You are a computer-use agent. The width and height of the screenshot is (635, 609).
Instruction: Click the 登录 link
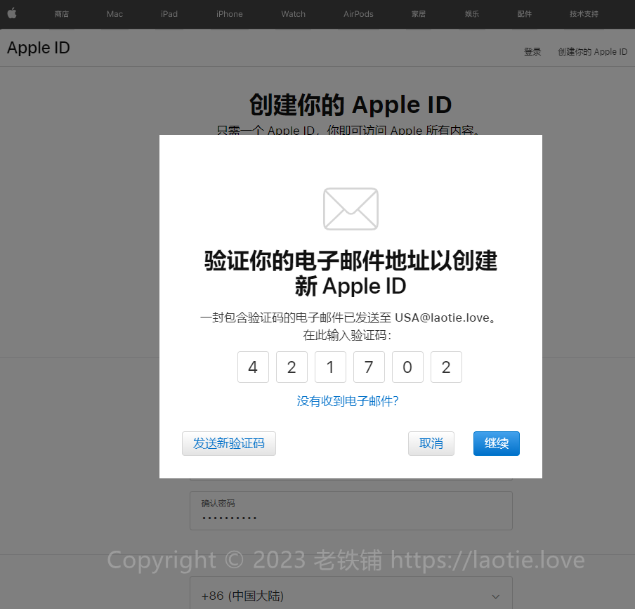[532, 52]
